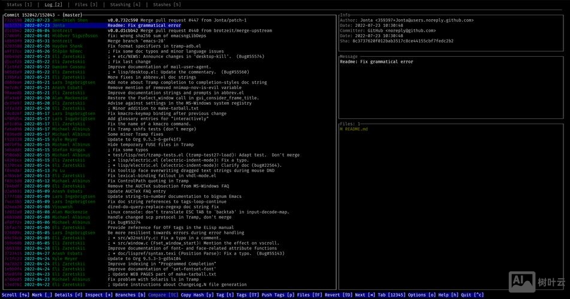Click the Help command
The width and height of the screenshot is (570, 299).
tap(445, 295)
